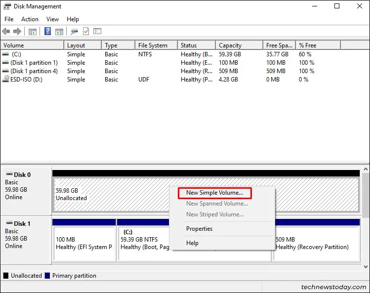Click the 35.77 GB free space cell
This screenshot has height=293, width=370.
(277, 54)
